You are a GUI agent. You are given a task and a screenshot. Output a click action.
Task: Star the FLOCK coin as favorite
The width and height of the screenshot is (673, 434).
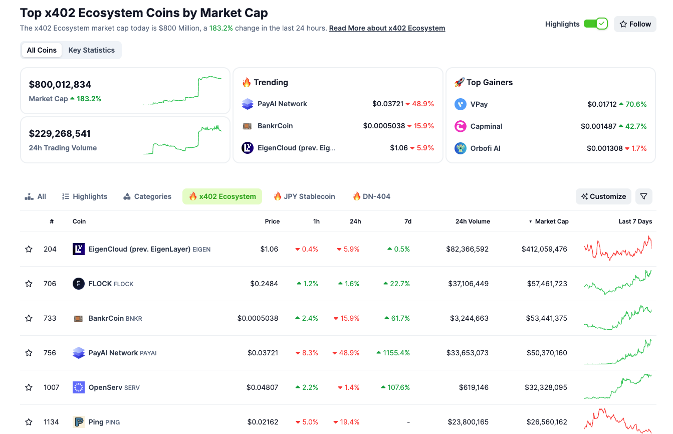pyautogui.click(x=29, y=284)
